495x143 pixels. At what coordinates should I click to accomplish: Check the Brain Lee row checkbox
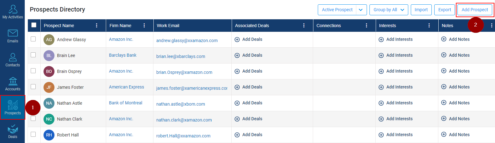[x=33, y=55]
